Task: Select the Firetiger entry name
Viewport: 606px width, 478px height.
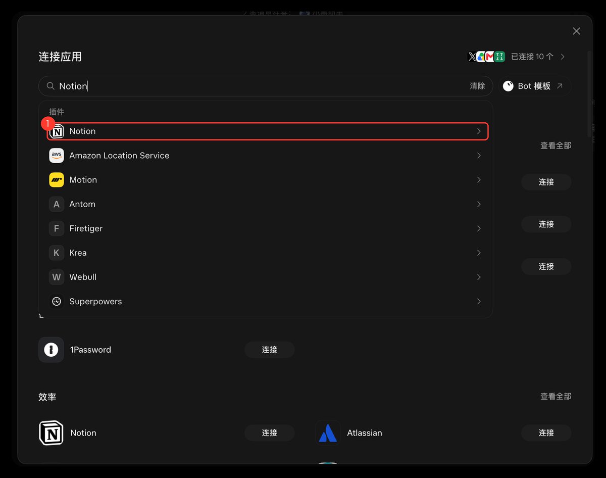Action: [86, 228]
